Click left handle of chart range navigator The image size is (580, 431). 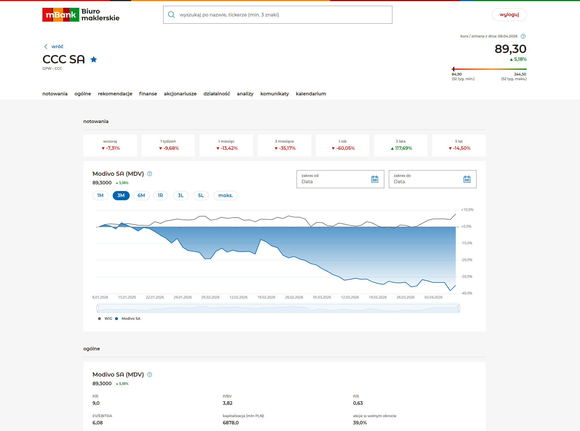[x=97, y=309]
